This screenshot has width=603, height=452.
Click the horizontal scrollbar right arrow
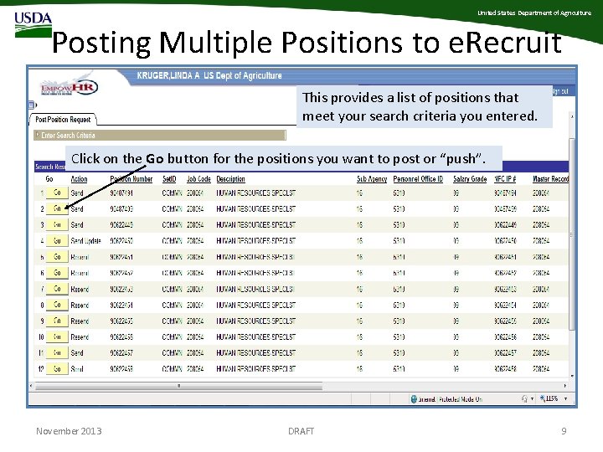tap(565, 386)
